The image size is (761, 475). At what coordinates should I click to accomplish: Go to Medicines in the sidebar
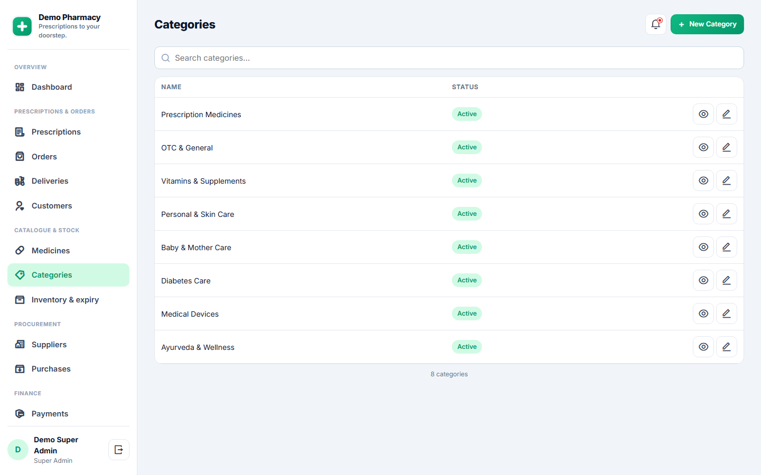coord(68,251)
